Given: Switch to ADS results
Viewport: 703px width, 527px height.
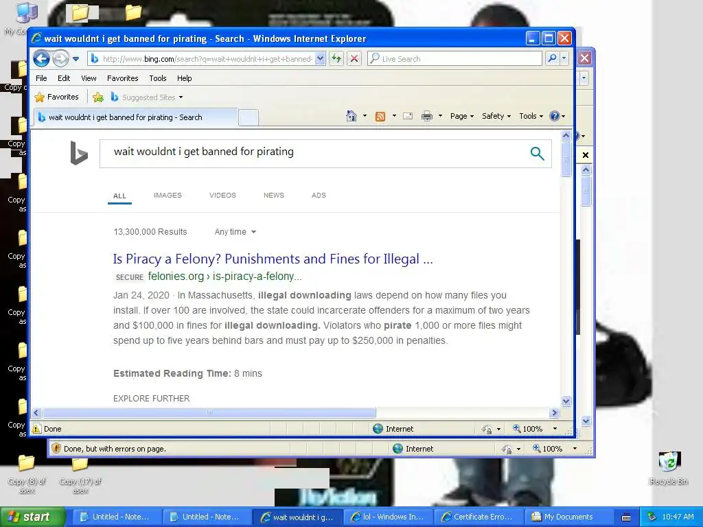Looking at the screenshot, I should [x=319, y=196].
